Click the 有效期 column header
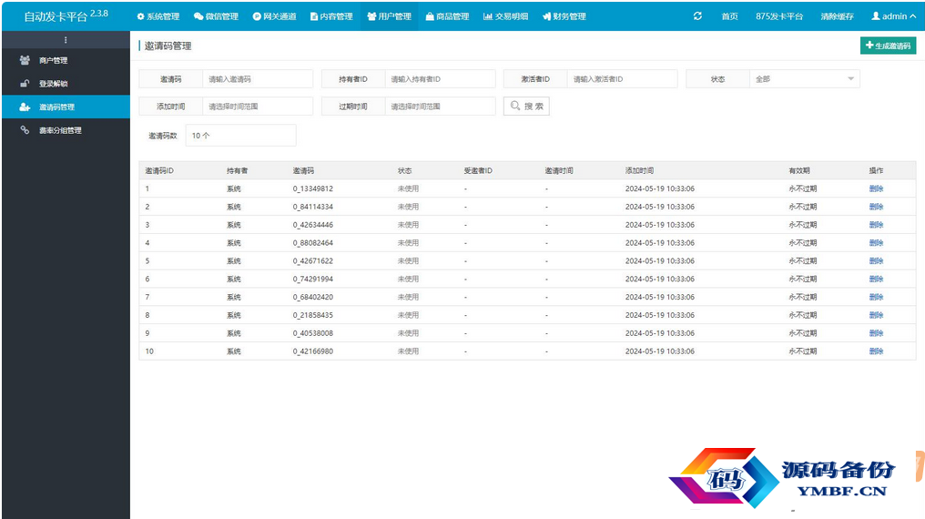The height and width of the screenshot is (519, 925). [799, 170]
